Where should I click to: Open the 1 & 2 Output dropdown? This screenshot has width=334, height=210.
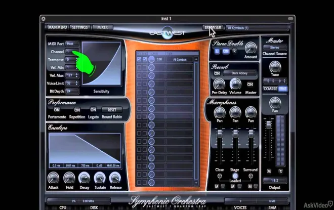click(x=275, y=180)
